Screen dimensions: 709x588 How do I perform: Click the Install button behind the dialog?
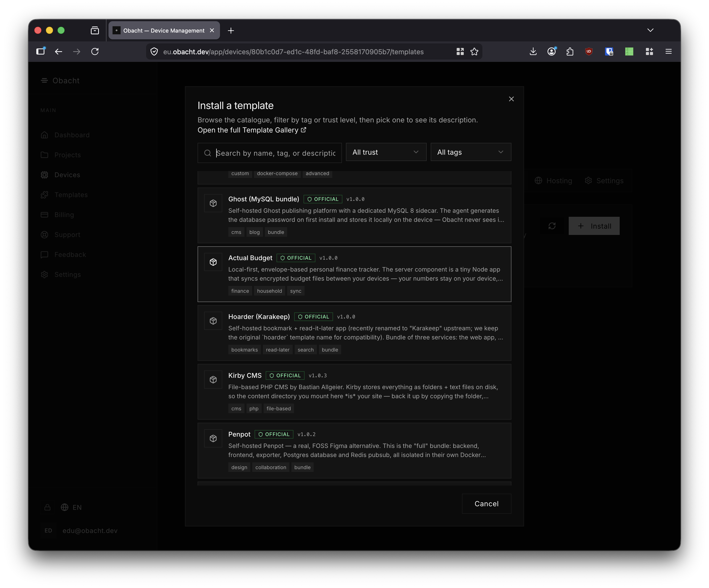click(594, 226)
